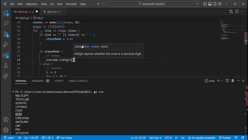
Task: Close the terminal panel
Action: click(243, 81)
